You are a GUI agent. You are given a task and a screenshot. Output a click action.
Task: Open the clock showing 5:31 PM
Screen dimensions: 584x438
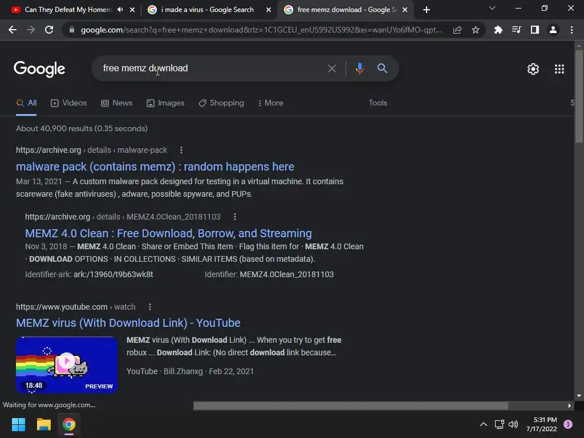pos(541,424)
